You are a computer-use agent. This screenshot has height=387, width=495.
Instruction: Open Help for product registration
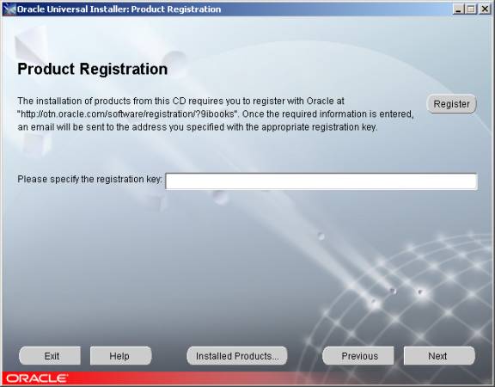[120, 356]
